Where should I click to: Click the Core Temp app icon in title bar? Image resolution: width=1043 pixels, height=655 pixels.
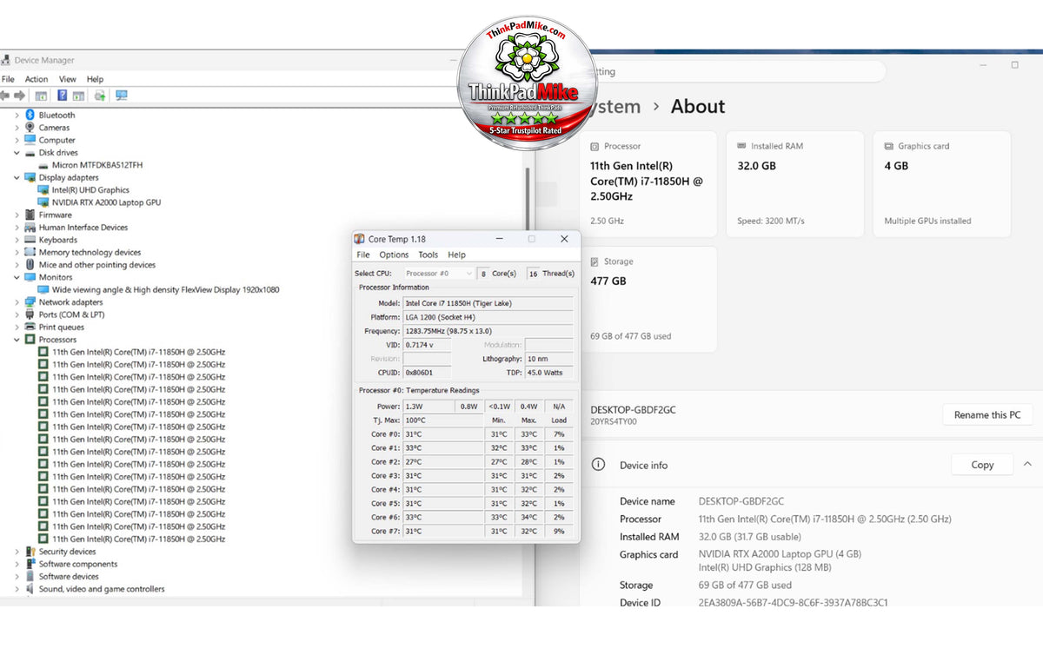(360, 239)
